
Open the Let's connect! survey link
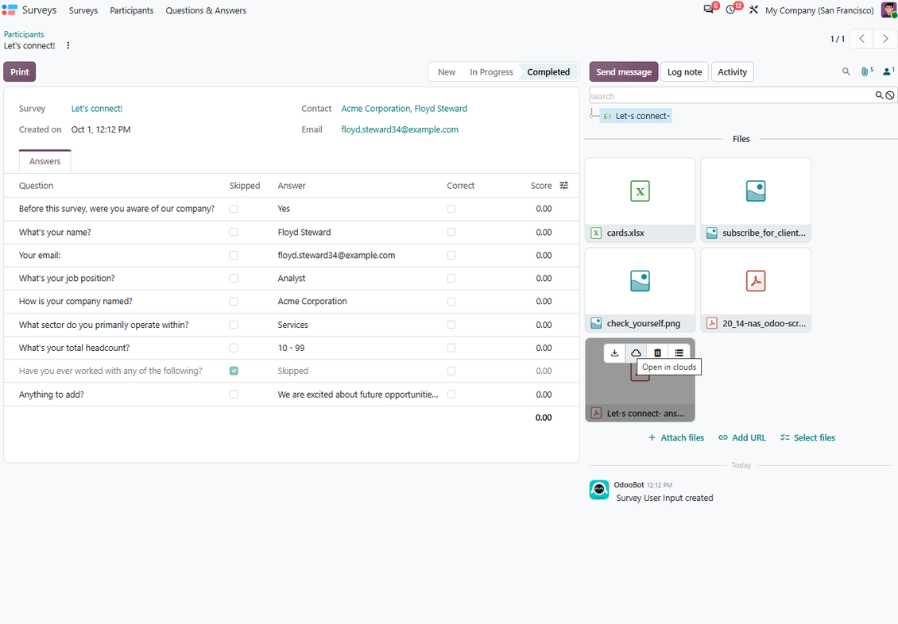point(97,109)
